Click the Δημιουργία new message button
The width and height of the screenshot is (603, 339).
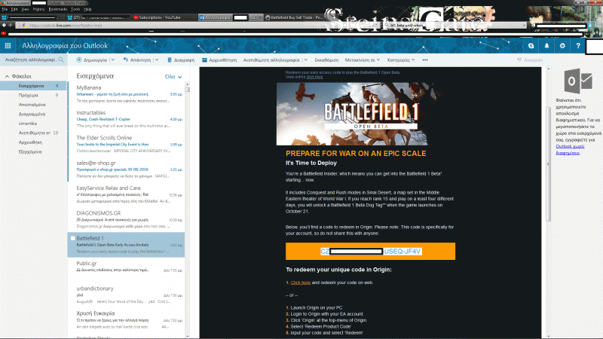pos(91,60)
